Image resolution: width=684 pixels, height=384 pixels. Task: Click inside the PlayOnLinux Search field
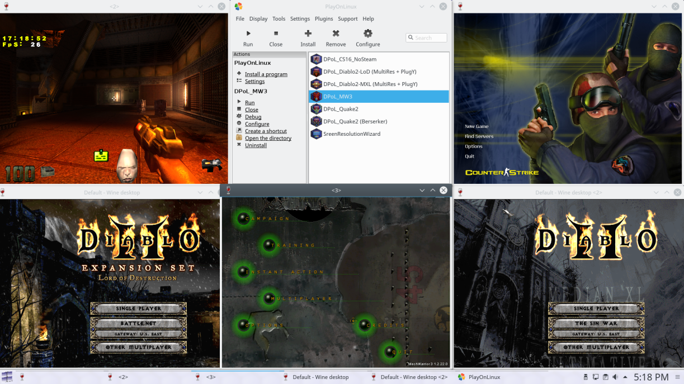pyautogui.click(x=426, y=37)
